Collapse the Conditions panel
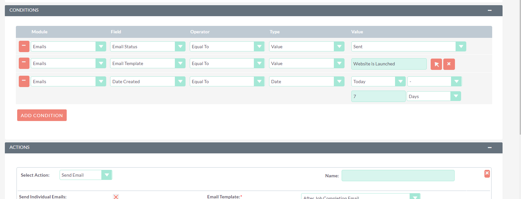 pos(490,10)
